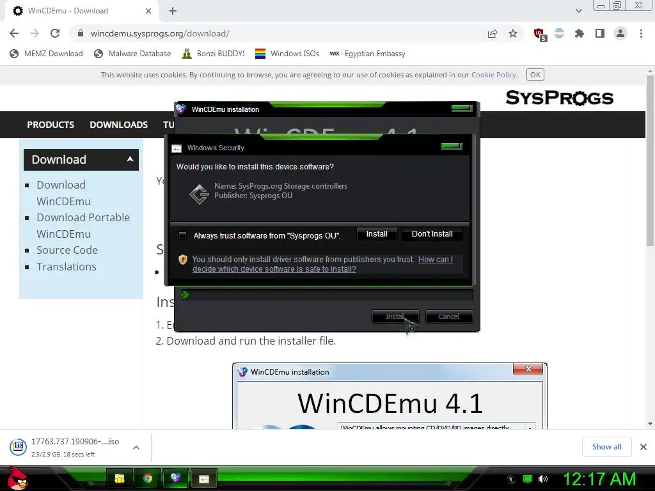The image size is (655, 491).
Task: Collapse the Download sidebar section arrow
Action: tap(130, 159)
